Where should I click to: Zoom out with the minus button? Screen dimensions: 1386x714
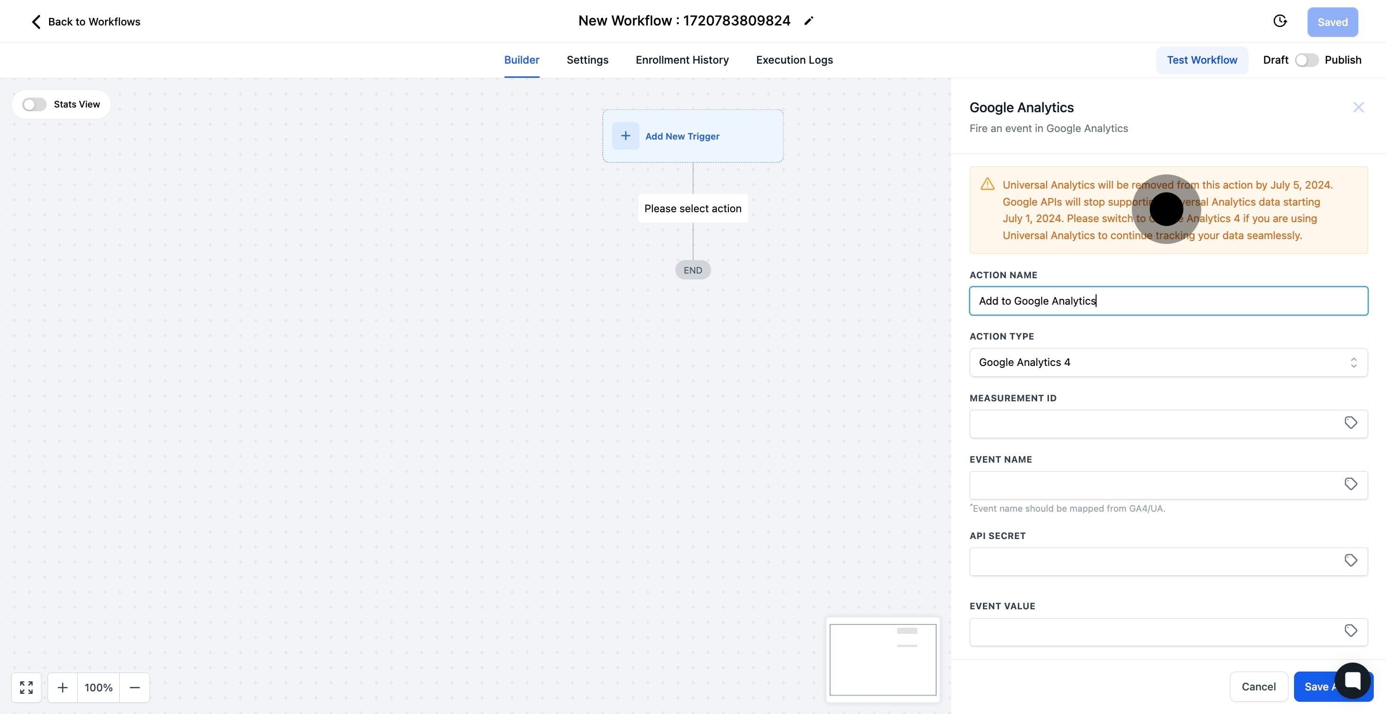134,688
